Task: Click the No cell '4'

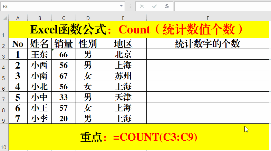Action: tap(18, 86)
